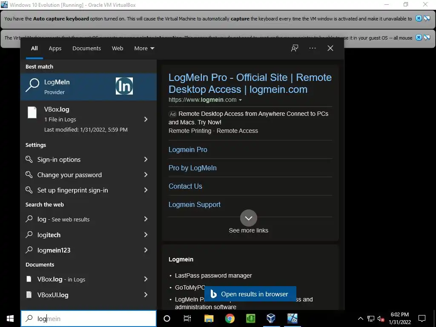Viewport: 436px width, 327px height.
Task: Click See more links label
Action: [249, 230]
